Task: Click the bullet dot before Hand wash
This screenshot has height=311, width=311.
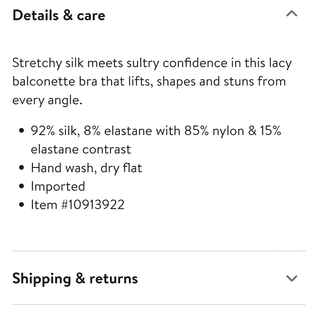Action: [x=21, y=168]
